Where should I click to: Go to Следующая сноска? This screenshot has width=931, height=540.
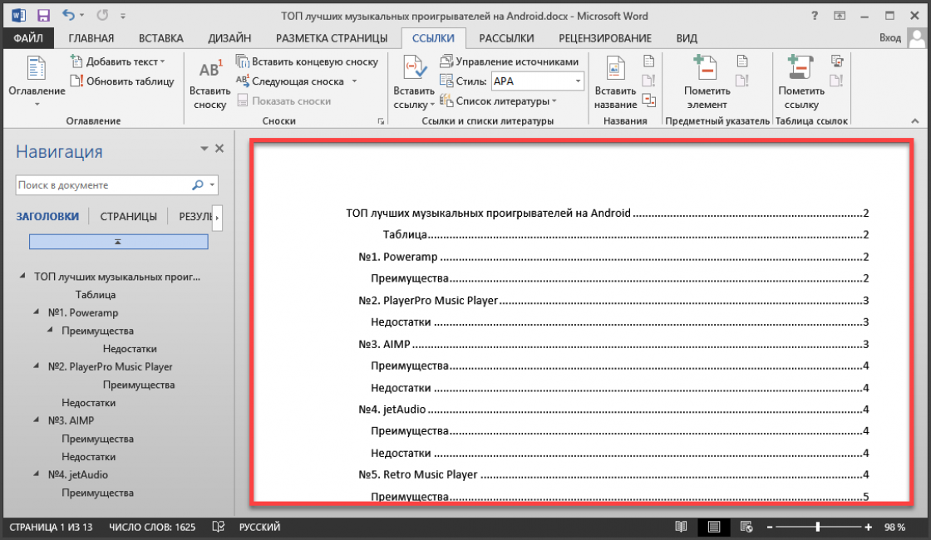(290, 81)
